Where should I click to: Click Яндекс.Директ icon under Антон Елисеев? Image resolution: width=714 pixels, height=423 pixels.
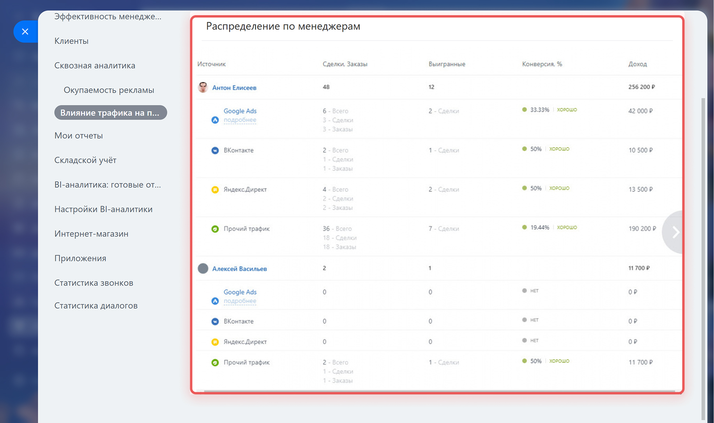pos(215,190)
